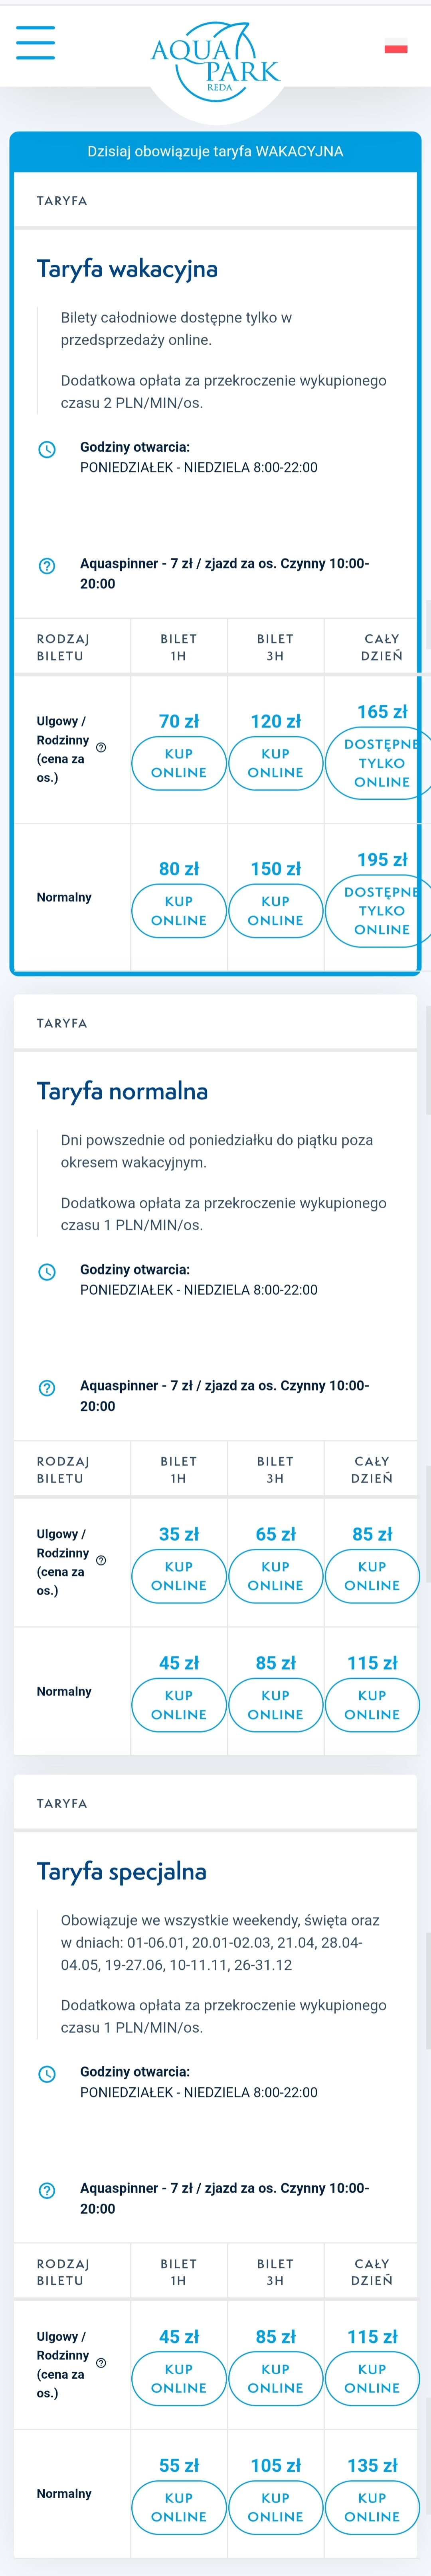Switch language via the Polish flag icon

pyautogui.click(x=396, y=46)
